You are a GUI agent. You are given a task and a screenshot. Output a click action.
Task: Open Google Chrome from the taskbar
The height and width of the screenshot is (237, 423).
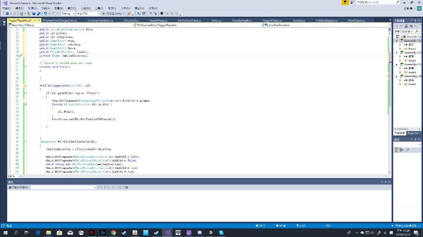tap(113, 232)
